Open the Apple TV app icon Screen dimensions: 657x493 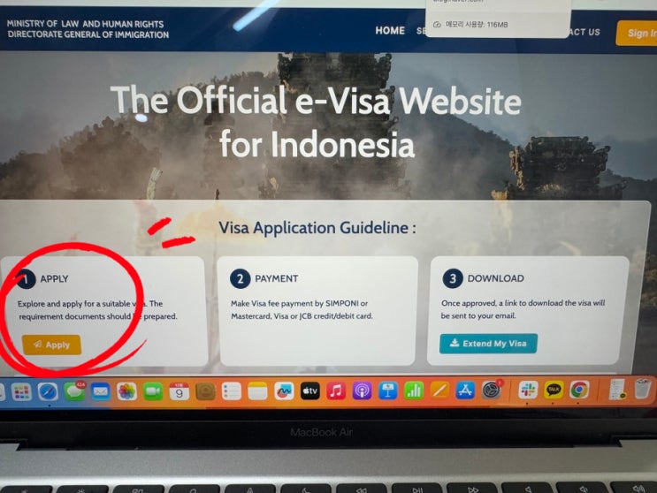pyautogui.click(x=310, y=391)
